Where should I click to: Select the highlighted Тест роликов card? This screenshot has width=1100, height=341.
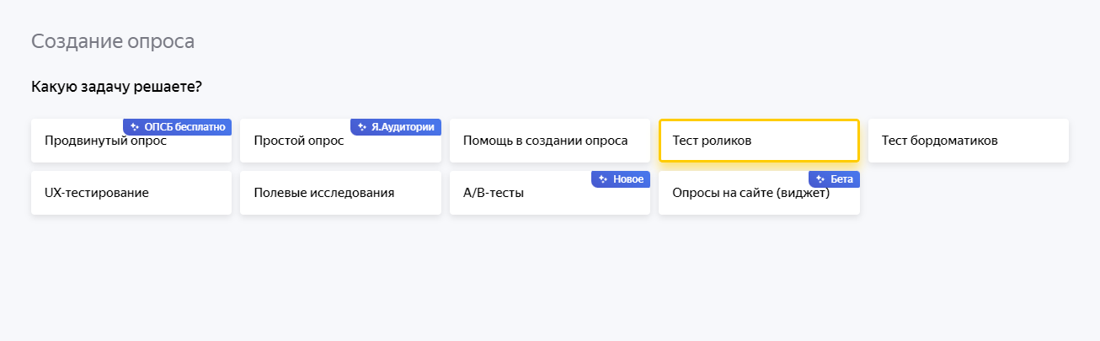point(759,141)
